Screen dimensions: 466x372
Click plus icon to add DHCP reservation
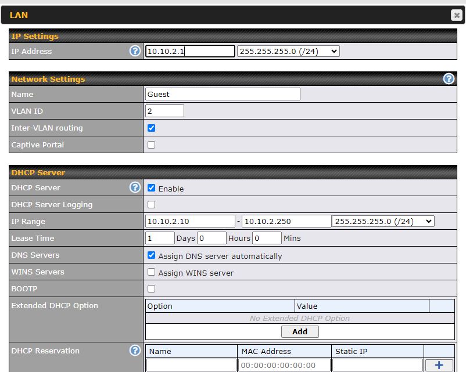click(439, 365)
